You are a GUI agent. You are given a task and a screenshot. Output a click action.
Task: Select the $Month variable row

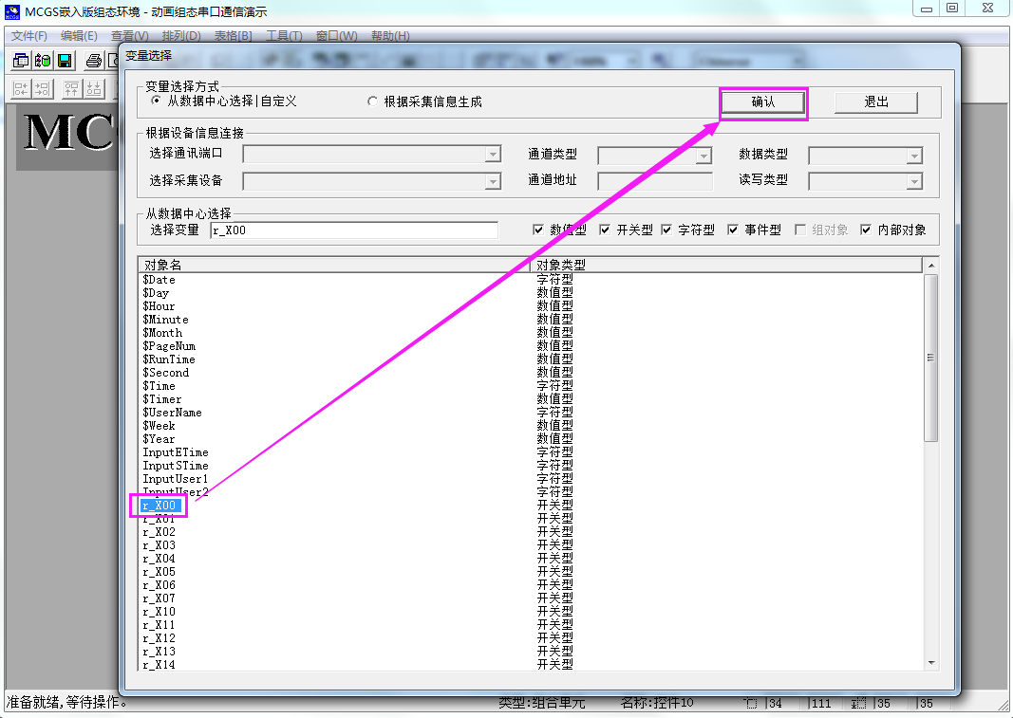[x=162, y=333]
